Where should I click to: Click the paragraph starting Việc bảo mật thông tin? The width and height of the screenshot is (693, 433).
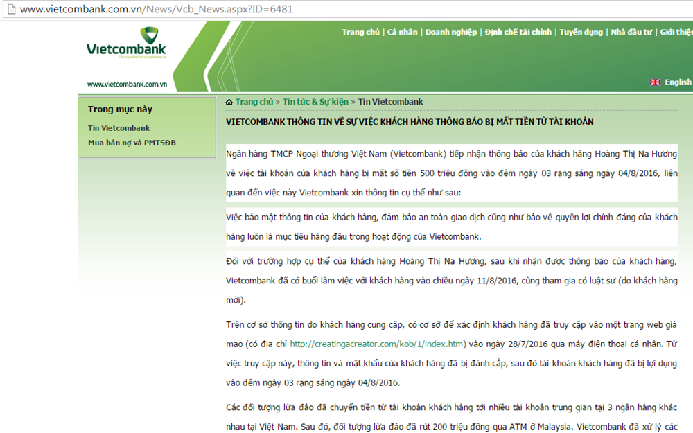coord(452,227)
